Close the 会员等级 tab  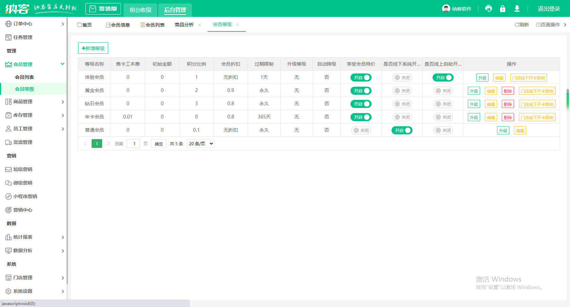[237, 24]
